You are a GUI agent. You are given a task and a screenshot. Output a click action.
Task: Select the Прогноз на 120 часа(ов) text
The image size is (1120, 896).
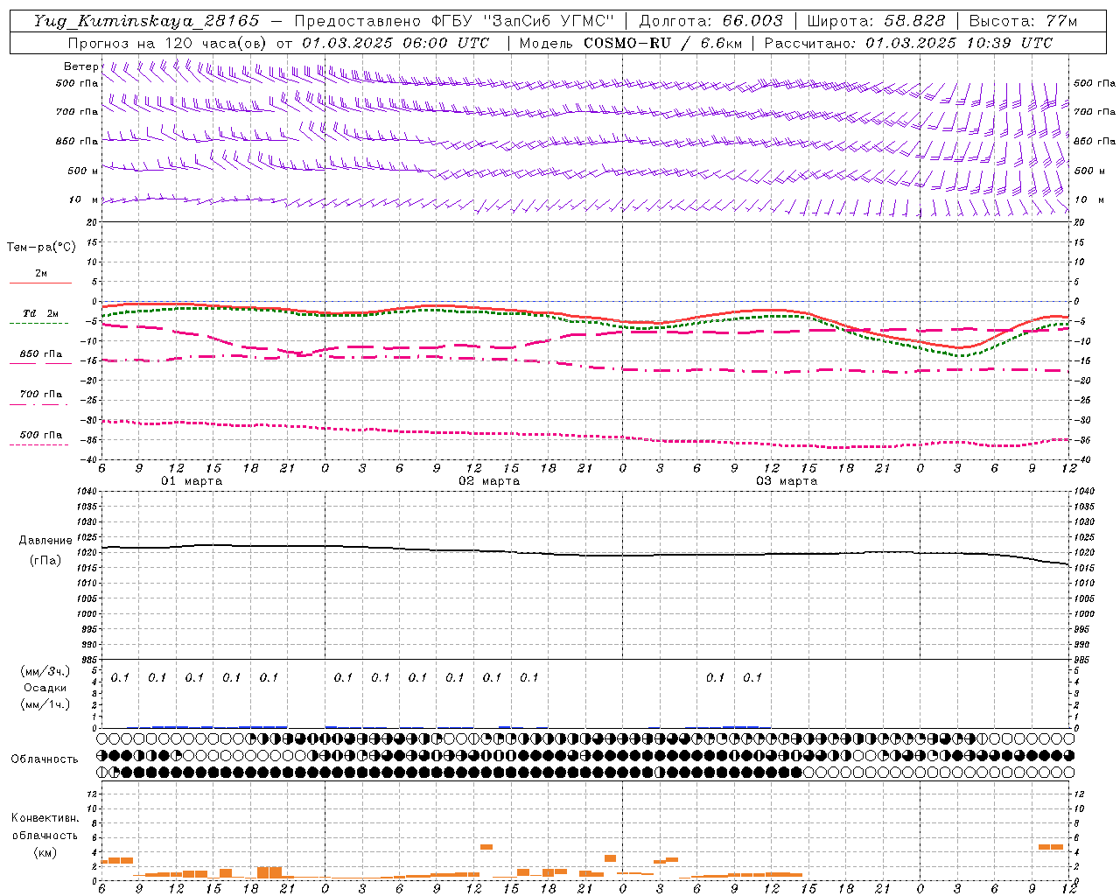[167, 43]
